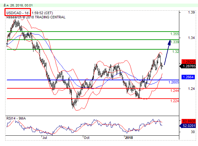This screenshot has height=146, width=198.
Task: Click 'Research © 2018 TRADING CENTRAL' credit text
Action: coord(36,17)
